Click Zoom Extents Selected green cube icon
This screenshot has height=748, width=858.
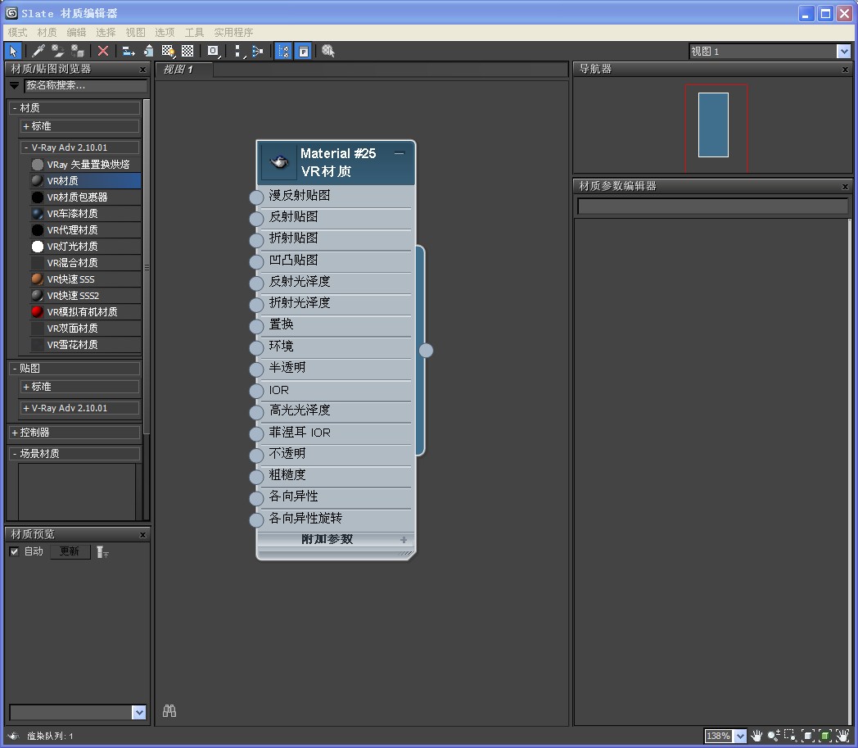pyautogui.click(x=826, y=736)
